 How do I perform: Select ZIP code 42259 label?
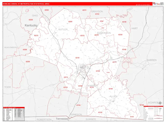pos(120,35)
